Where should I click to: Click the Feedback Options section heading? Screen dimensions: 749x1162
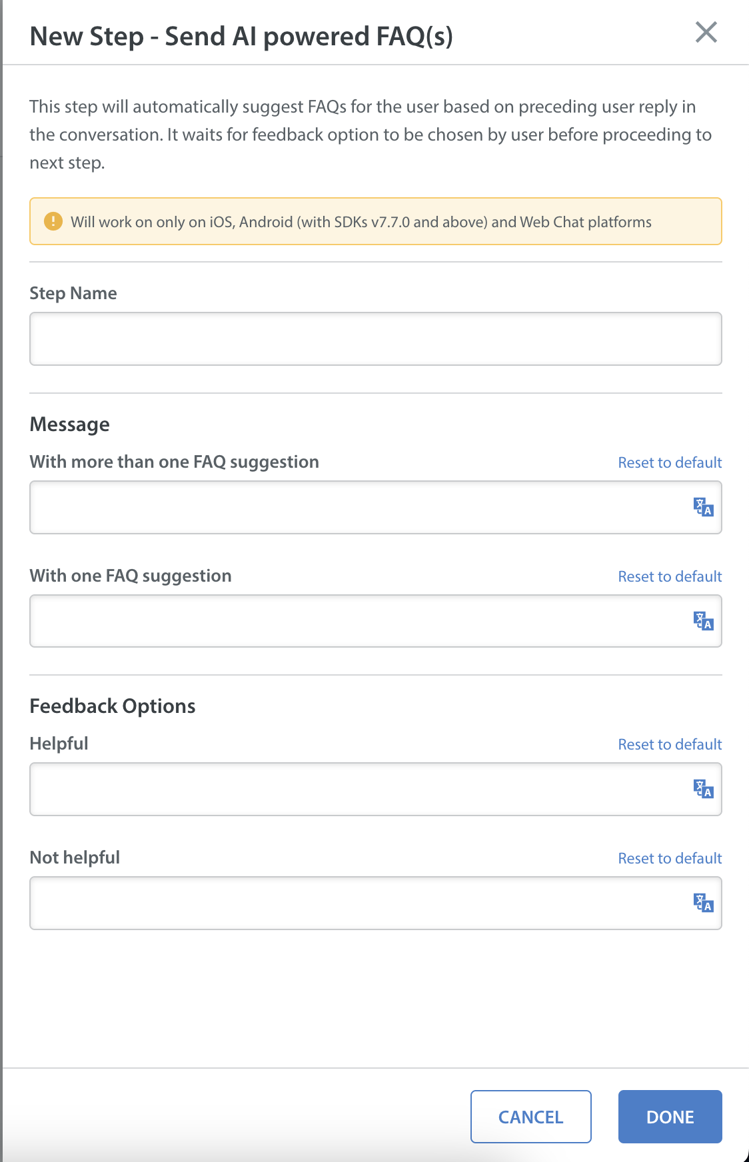pyautogui.click(x=113, y=706)
